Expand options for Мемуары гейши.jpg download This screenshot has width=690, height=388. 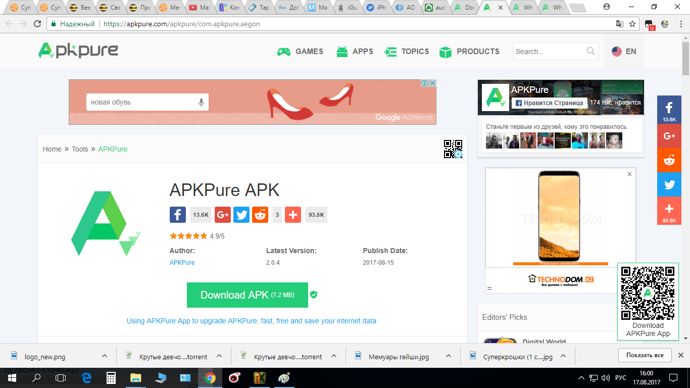click(448, 356)
